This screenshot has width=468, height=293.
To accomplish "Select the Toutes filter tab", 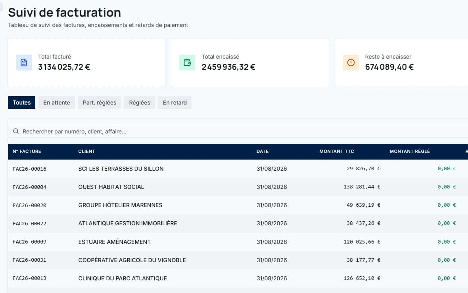I will [x=21, y=103].
